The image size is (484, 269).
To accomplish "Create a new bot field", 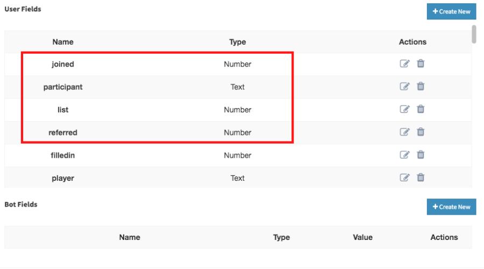I will (x=451, y=207).
